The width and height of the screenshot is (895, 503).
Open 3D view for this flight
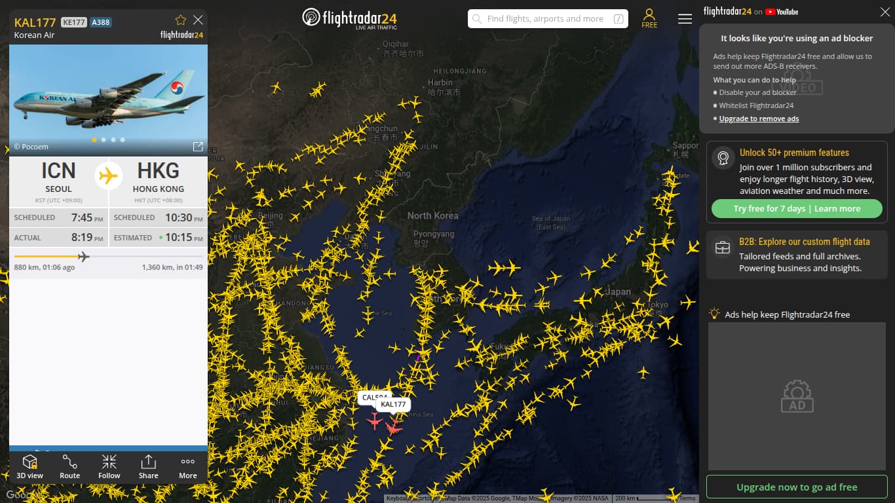(x=29, y=468)
